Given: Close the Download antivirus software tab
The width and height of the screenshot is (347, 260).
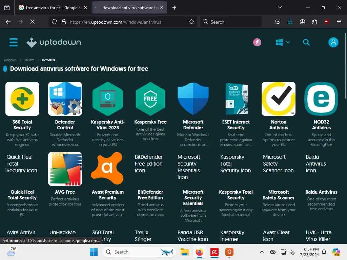Looking at the screenshot, I should 162,7.
